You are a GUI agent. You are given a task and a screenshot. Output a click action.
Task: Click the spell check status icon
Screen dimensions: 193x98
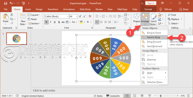(17, 96)
